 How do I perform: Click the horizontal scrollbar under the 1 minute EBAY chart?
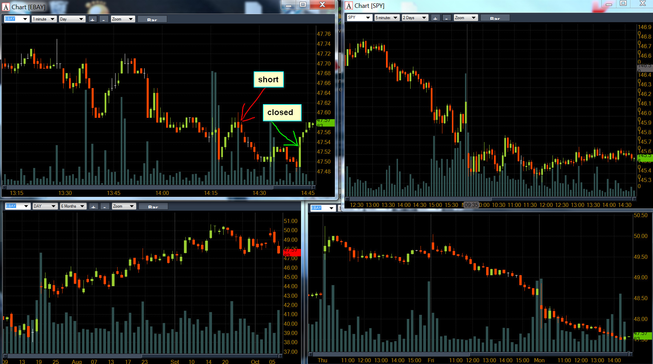[x=159, y=187]
